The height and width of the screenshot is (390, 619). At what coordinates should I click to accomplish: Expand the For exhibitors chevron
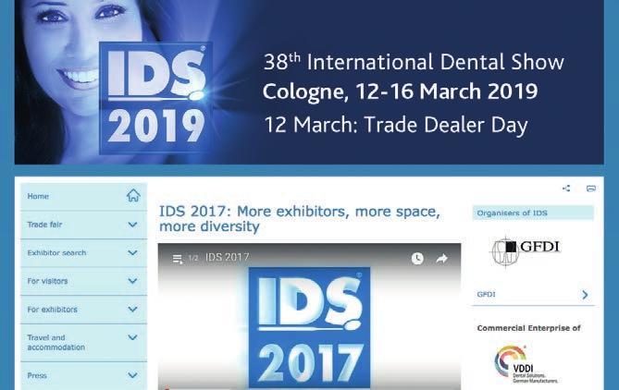tap(132, 310)
